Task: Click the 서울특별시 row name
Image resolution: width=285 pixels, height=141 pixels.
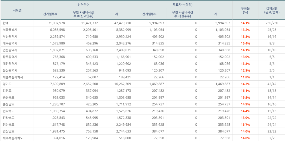Action: pyautogui.click(x=10, y=30)
